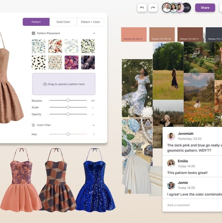This screenshot has height=223, width=222.
Task: Switch to the Solid Color tab
Action: pyautogui.click(x=63, y=22)
